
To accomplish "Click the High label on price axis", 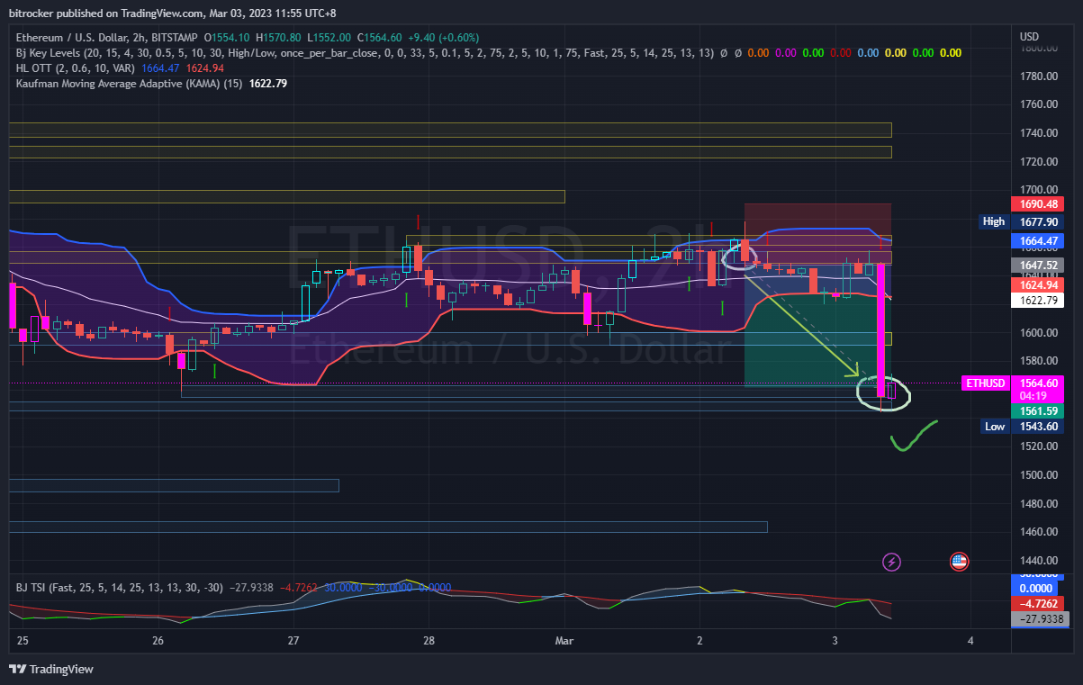I will point(994,221).
